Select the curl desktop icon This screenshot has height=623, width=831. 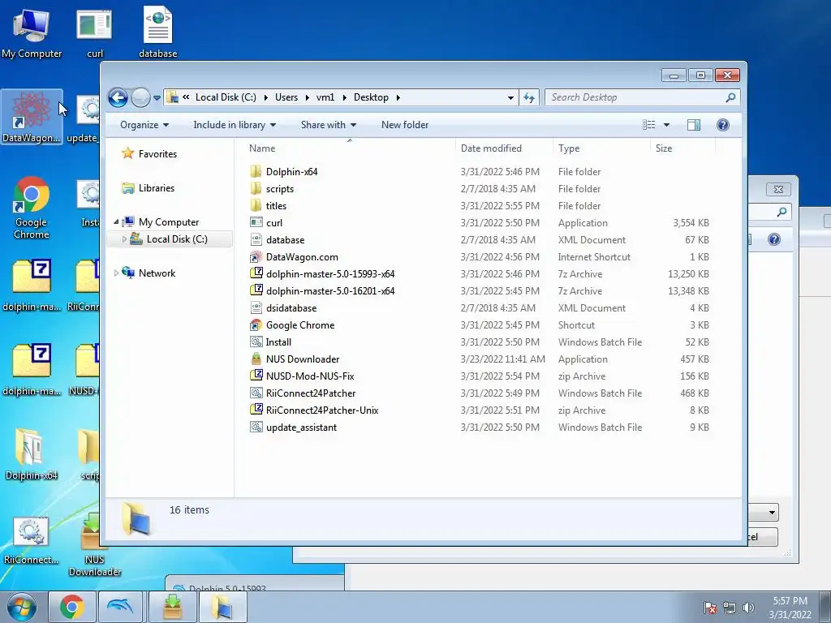tap(95, 32)
